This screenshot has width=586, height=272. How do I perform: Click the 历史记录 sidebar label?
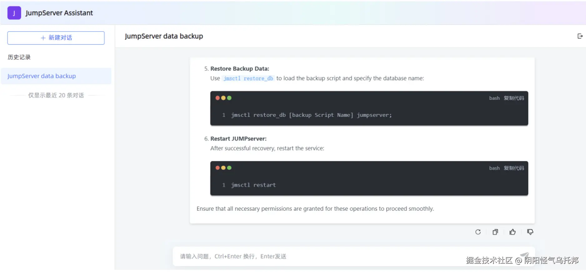pos(19,57)
